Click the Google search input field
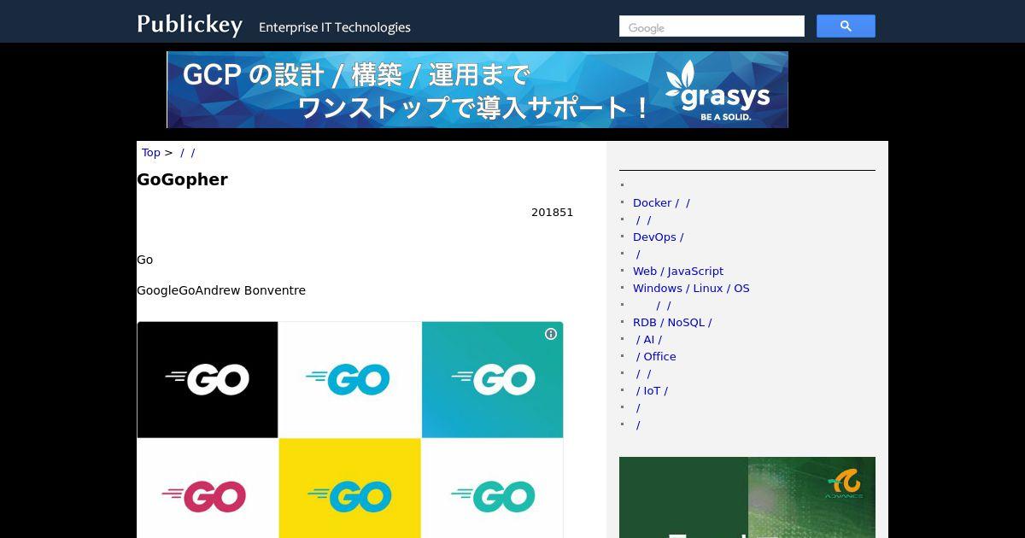 (x=712, y=26)
